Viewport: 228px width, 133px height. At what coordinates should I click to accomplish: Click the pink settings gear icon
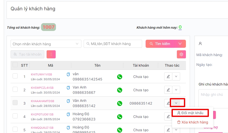181,54
